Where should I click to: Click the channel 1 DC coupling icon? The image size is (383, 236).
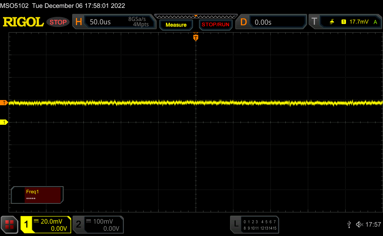tap(36, 221)
